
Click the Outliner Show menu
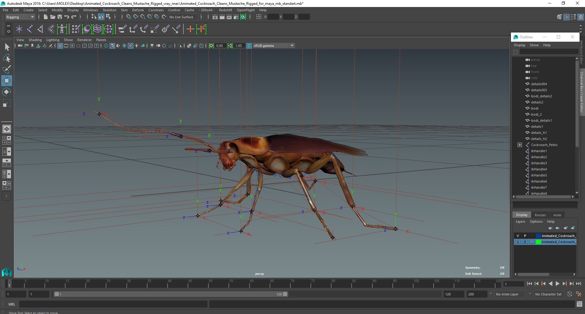(x=534, y=45)
